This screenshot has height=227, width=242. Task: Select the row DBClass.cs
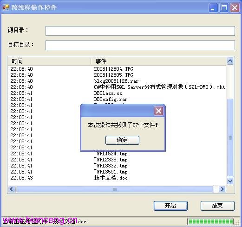click(x=117, y=93)
